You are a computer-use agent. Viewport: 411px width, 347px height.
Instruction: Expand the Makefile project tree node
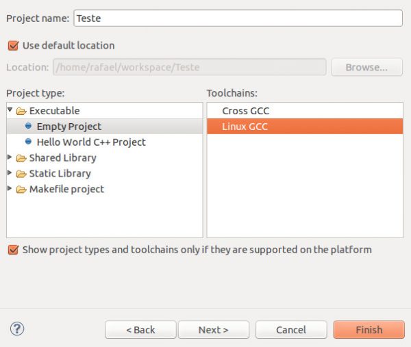point(10,190)
